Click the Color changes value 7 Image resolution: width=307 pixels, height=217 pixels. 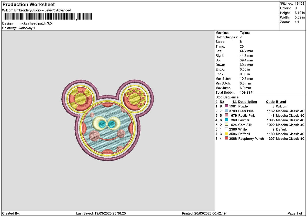pyautogui.click(x=241, y=37)
